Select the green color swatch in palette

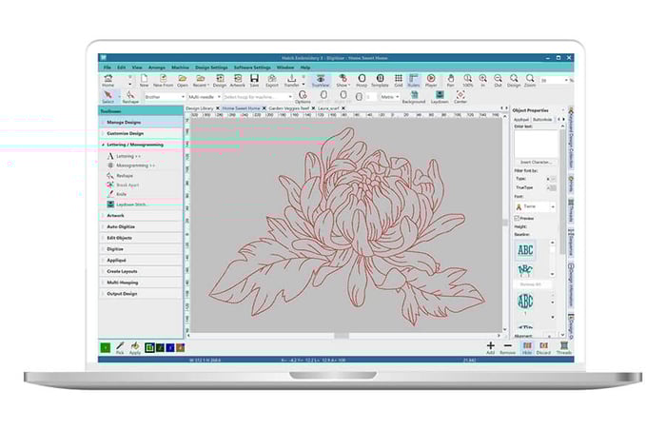click(106, 347)
